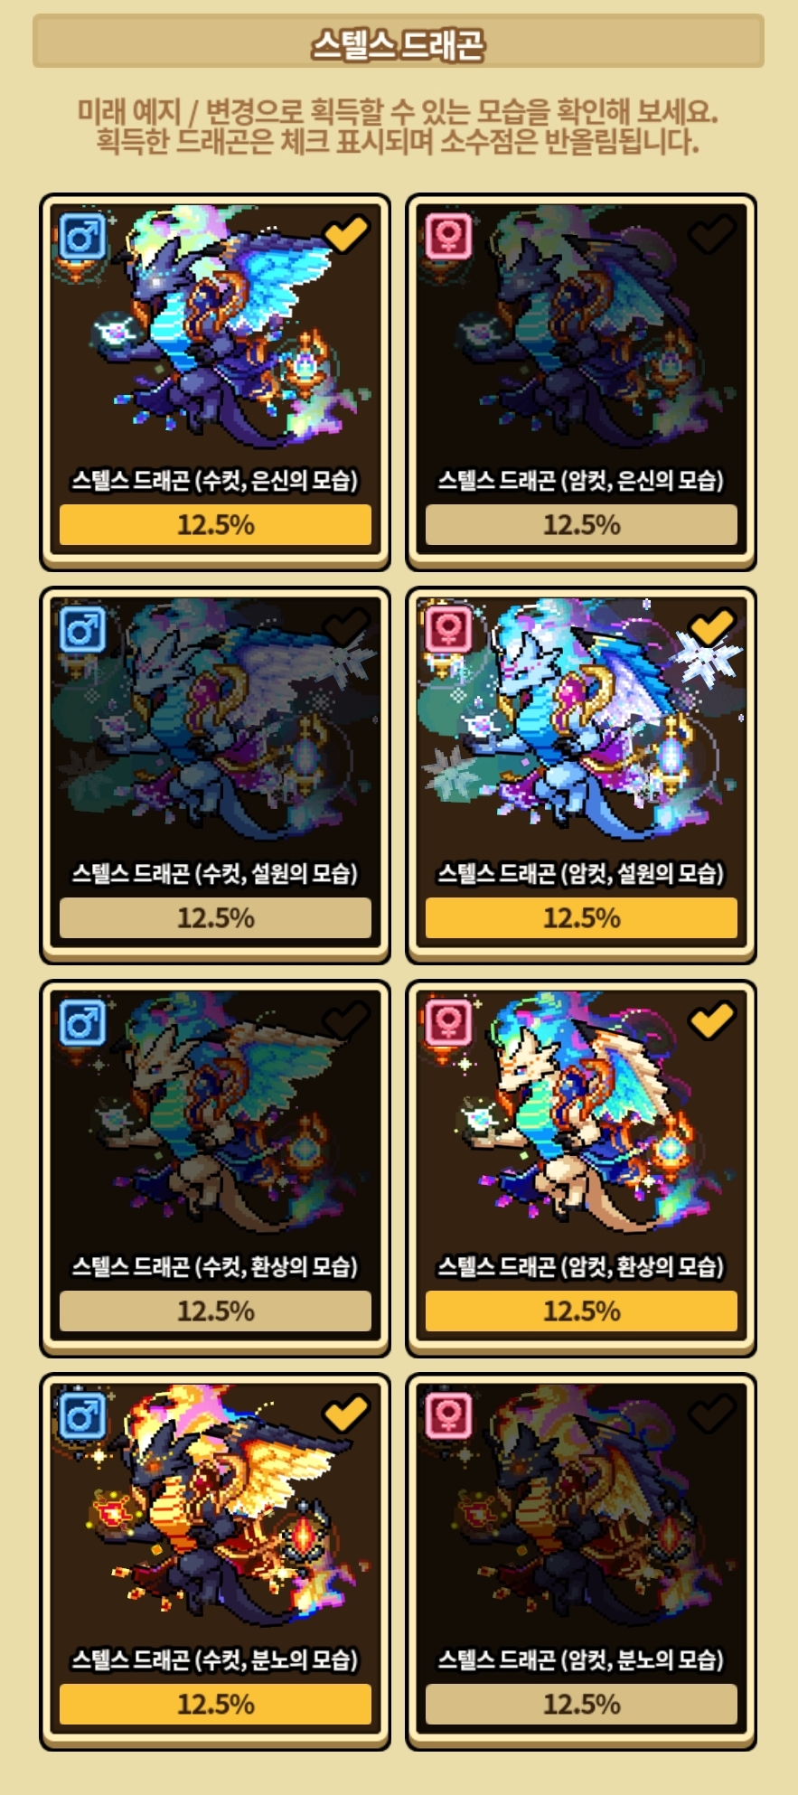Select 스텔스 드래곤 (암컷, 분노의 모습) label
Image resolution: width=798 pixels, height=1795 pixels.
581,1659
